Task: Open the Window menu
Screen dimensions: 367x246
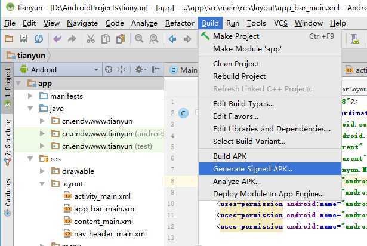Action: point(309,23)
